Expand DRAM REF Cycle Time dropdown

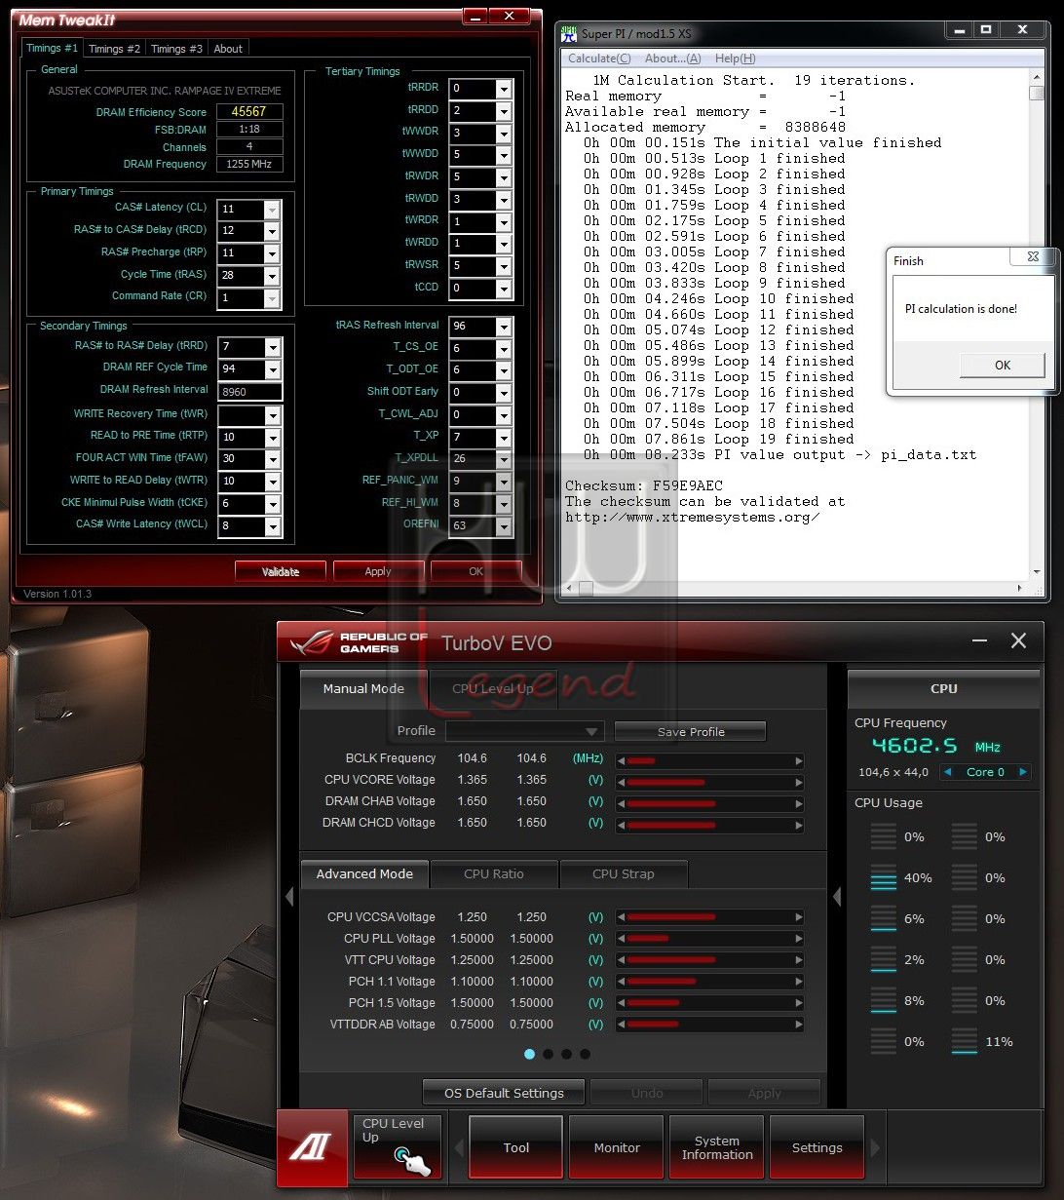click(x=272, y=369)
